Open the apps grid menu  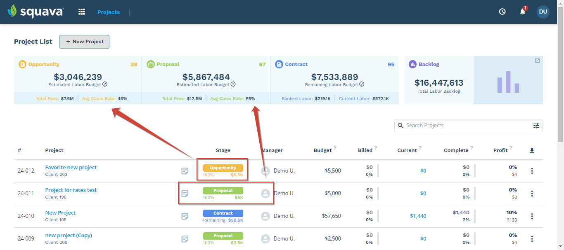pyautogui.click(x=81, y=12)
